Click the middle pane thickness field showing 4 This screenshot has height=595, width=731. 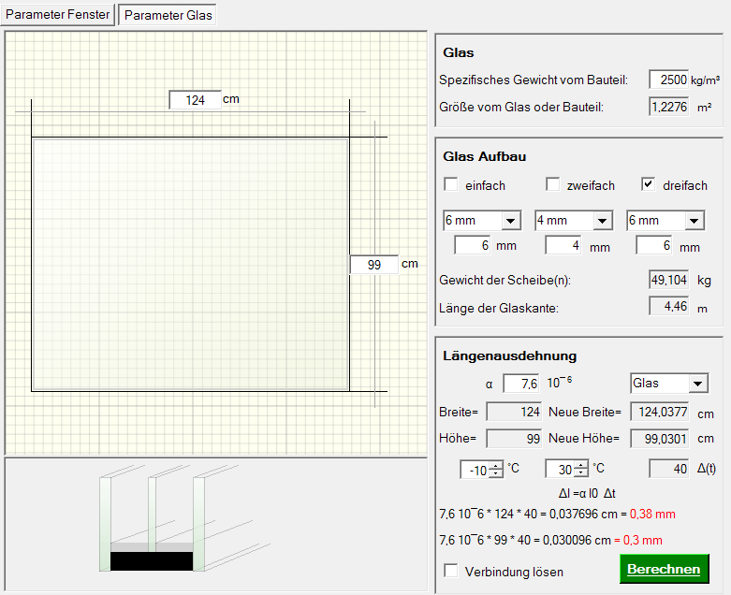coord(563,246)
